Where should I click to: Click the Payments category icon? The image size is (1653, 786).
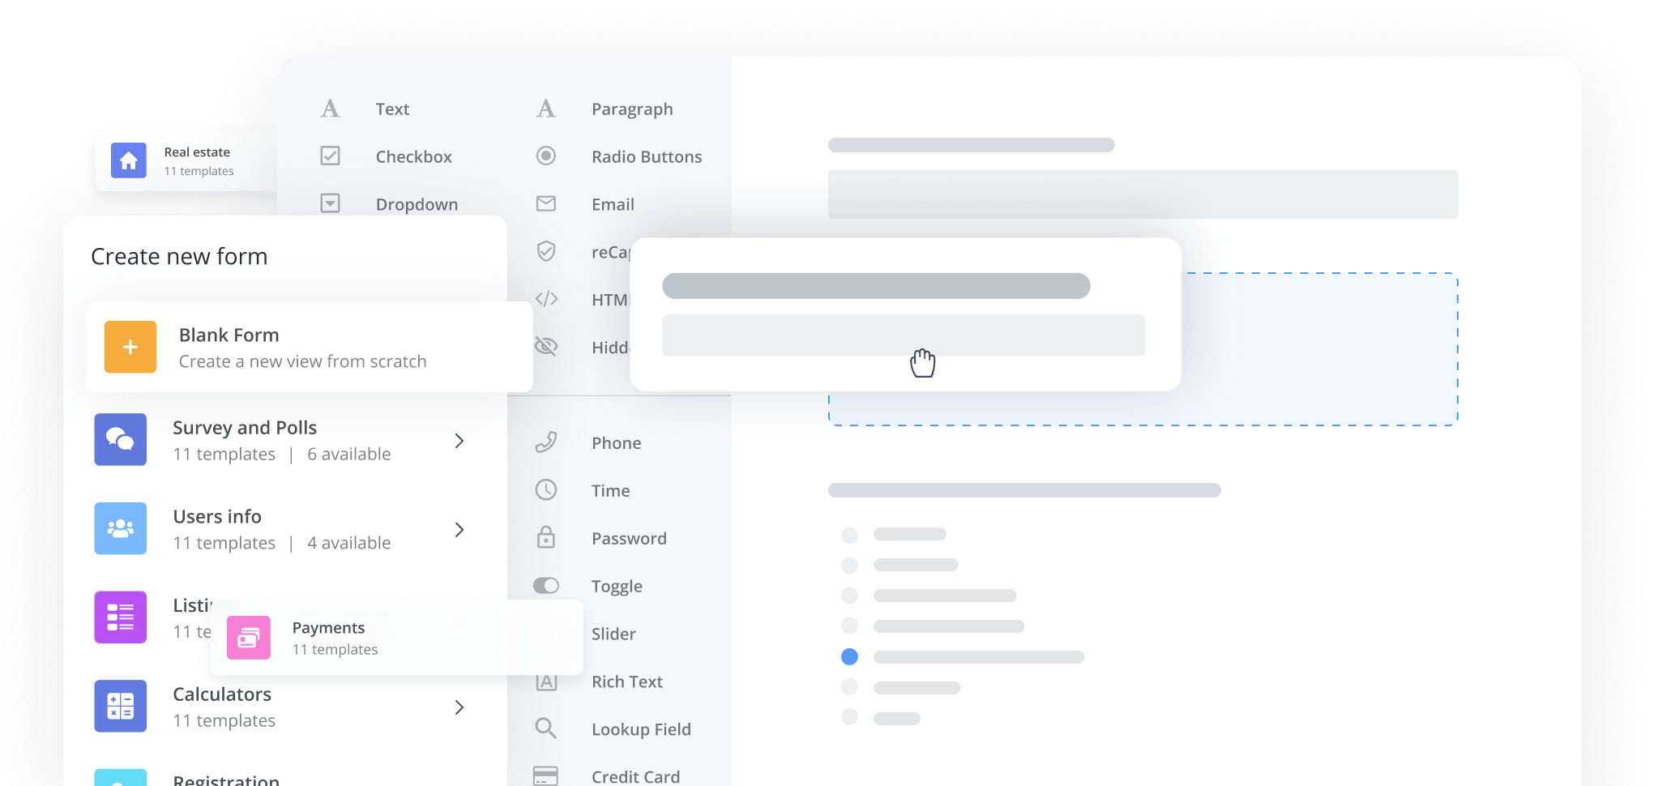tap(249, 638)
